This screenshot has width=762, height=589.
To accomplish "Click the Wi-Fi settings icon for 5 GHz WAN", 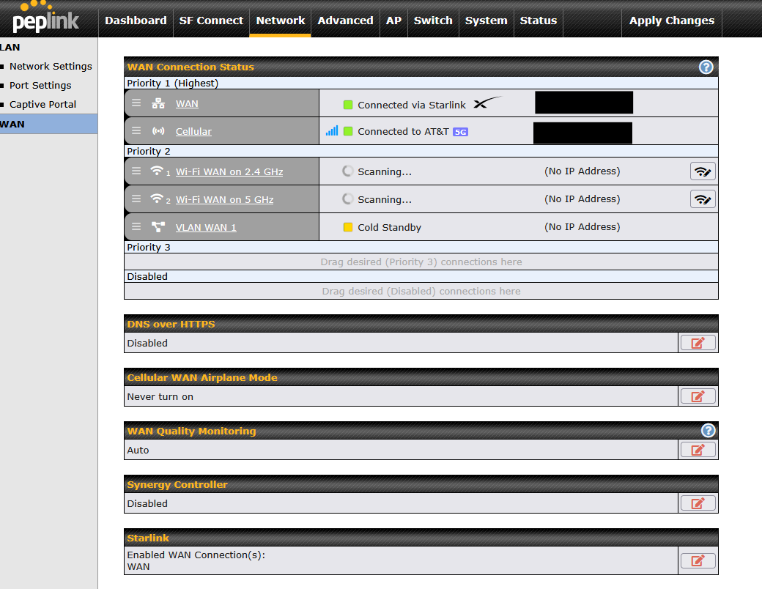I will [x=703, y=199].
